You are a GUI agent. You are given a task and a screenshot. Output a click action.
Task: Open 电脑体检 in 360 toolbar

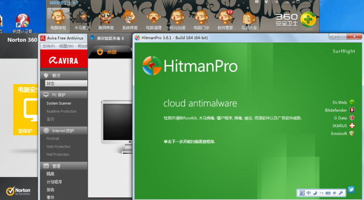(58, 20)
